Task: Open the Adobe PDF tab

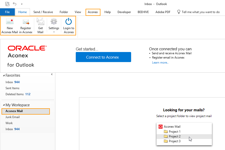Action: tap(163, 12)
